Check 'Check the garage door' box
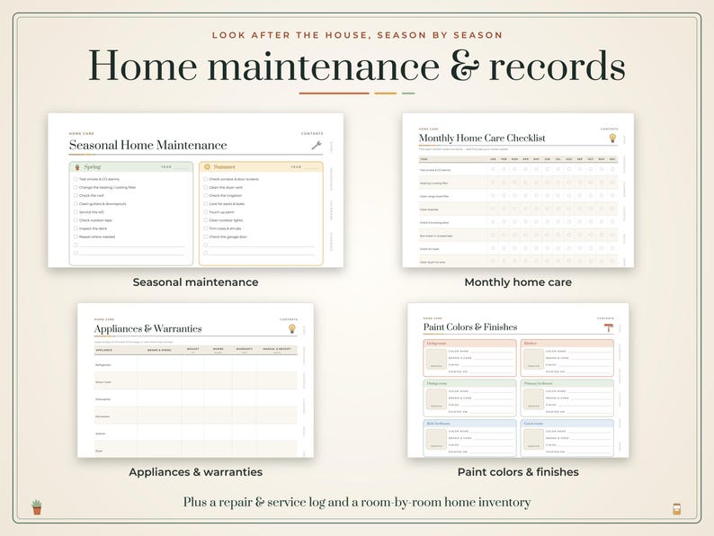 pos(205,237)
